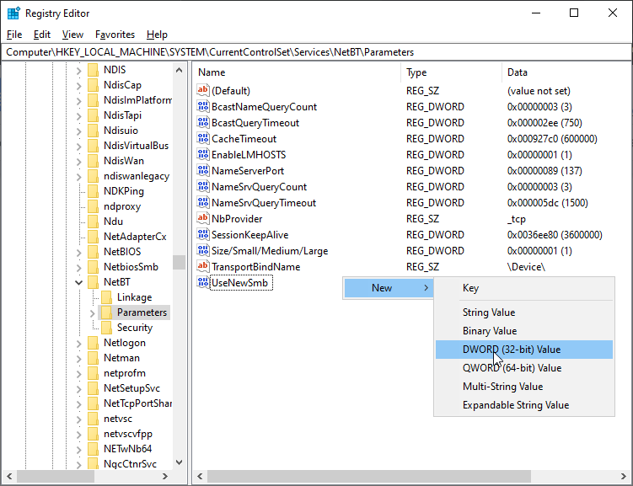
Task: Choose Key from the New submenu
Action: [524, 288]
